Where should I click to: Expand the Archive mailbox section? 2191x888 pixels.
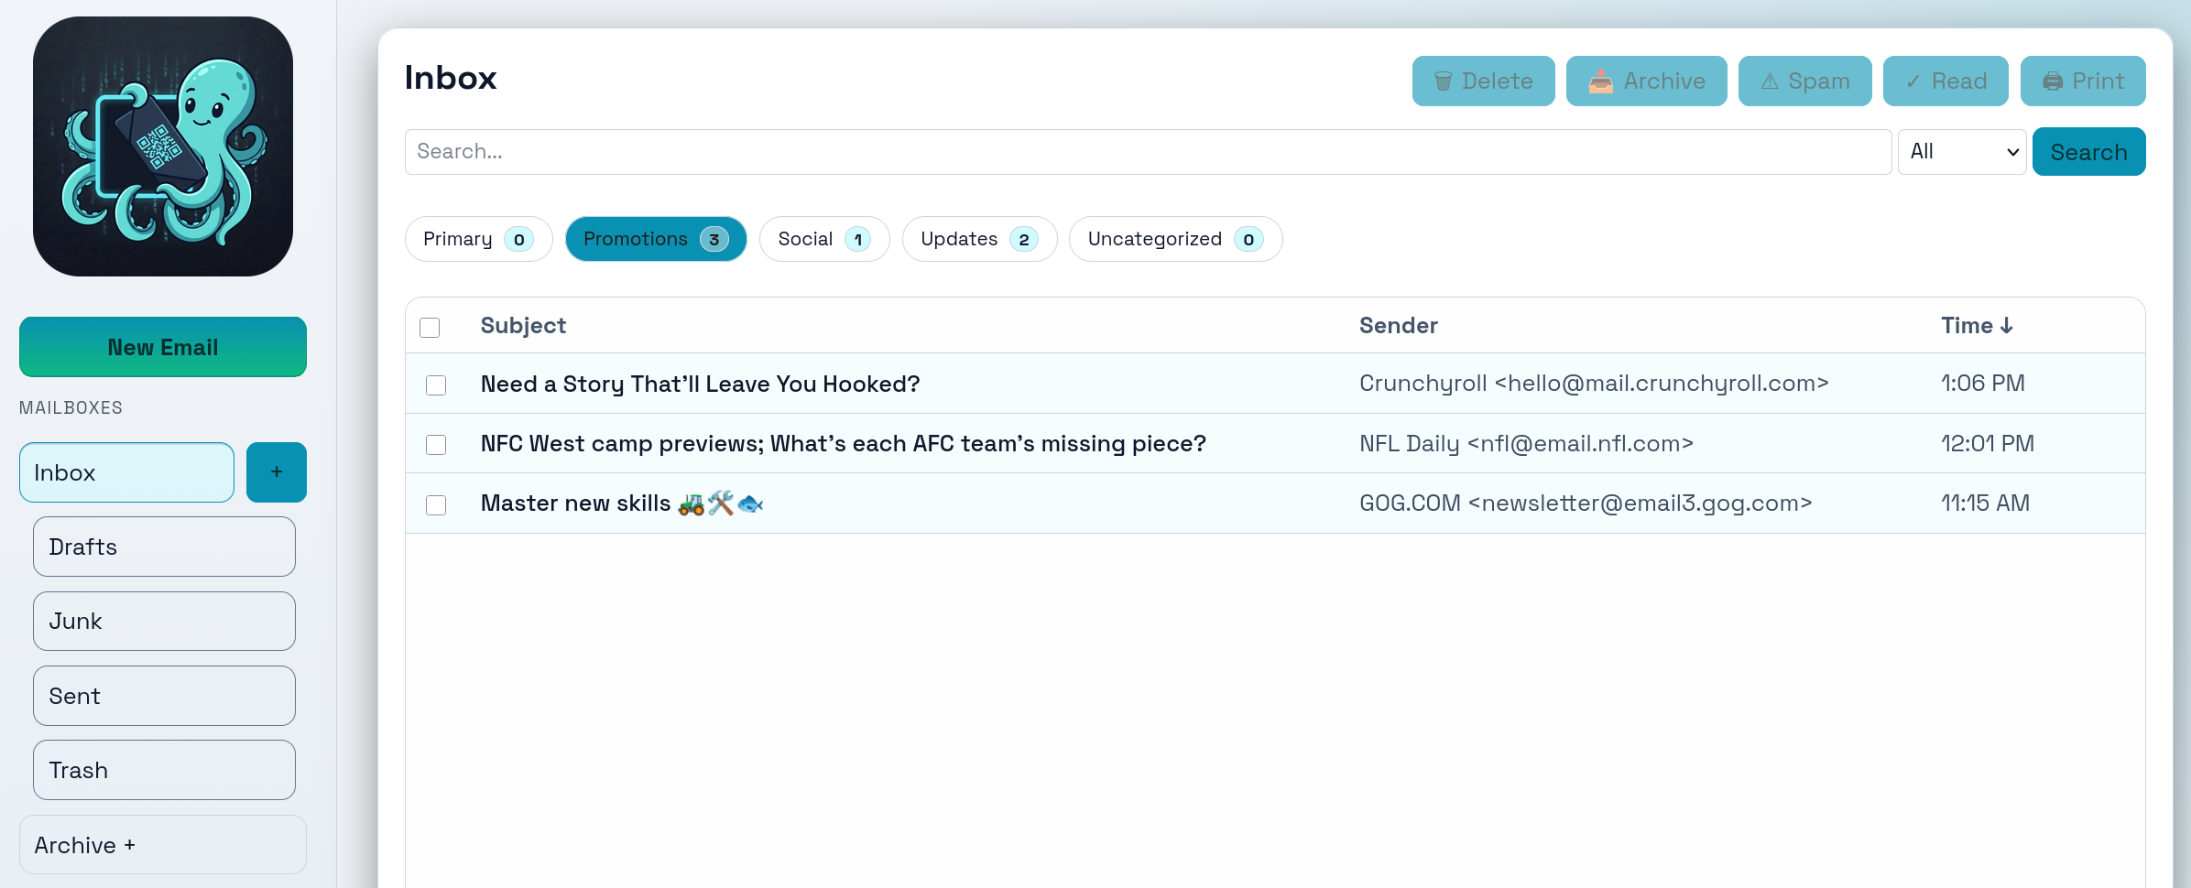(163, 845)
